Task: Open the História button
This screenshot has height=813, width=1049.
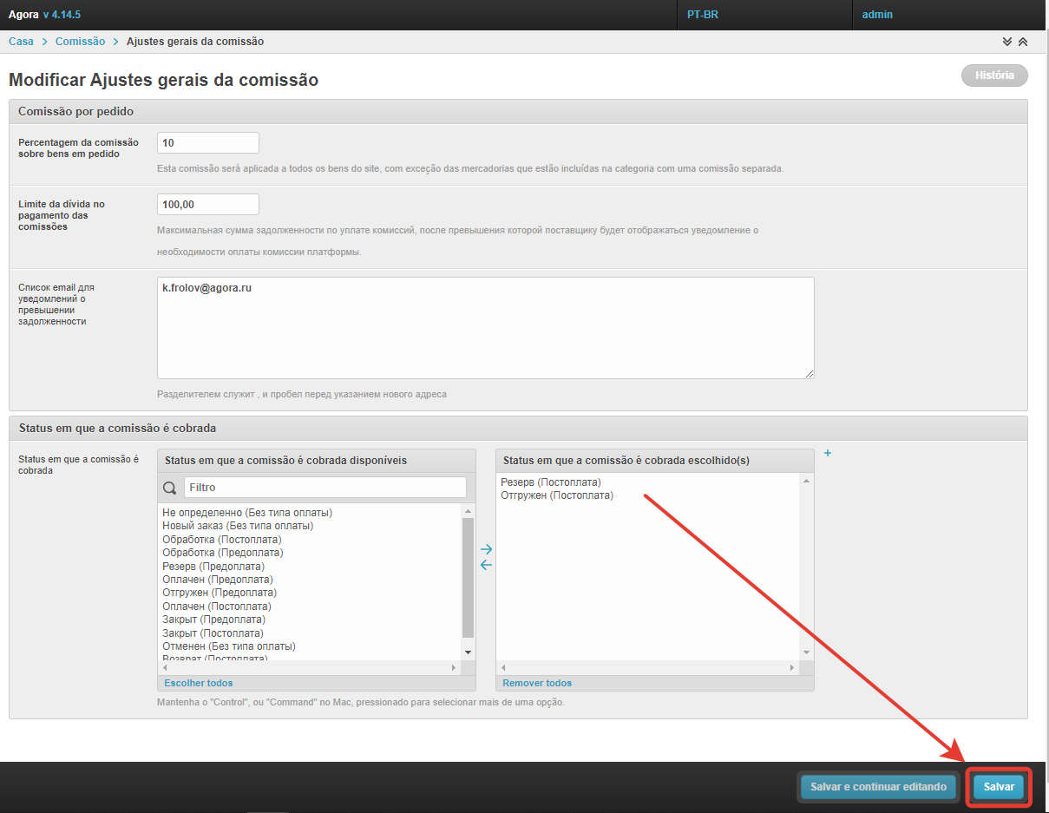Action: (x=994, y=75)
